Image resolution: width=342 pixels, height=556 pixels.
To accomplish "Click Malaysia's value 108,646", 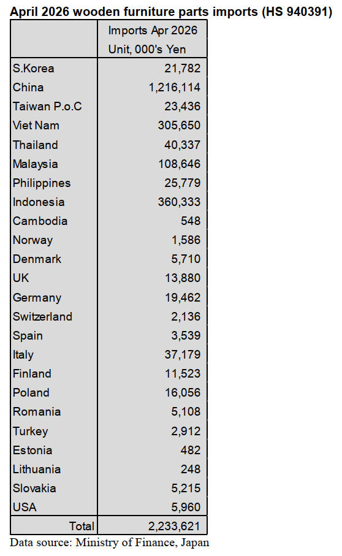I will [x=179, y=164].
